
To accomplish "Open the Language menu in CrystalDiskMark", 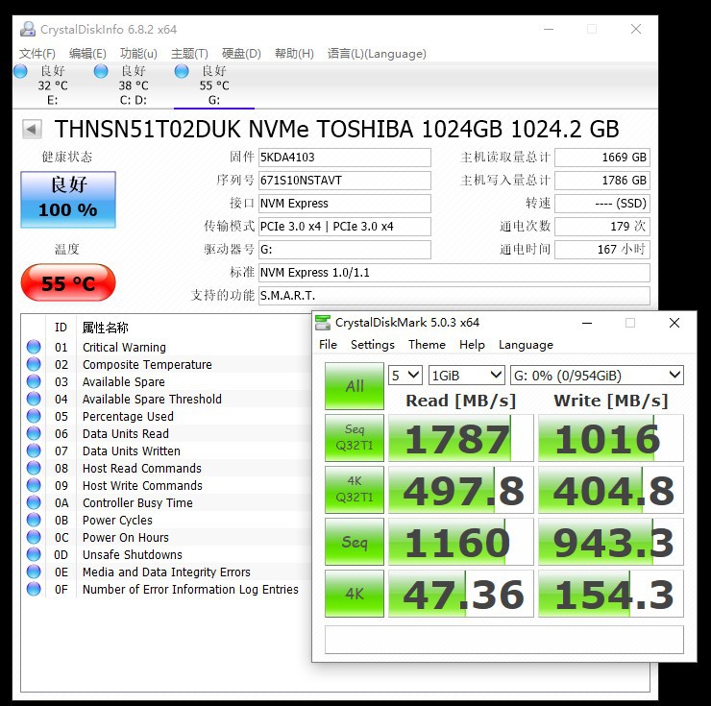I will [526, 345].
